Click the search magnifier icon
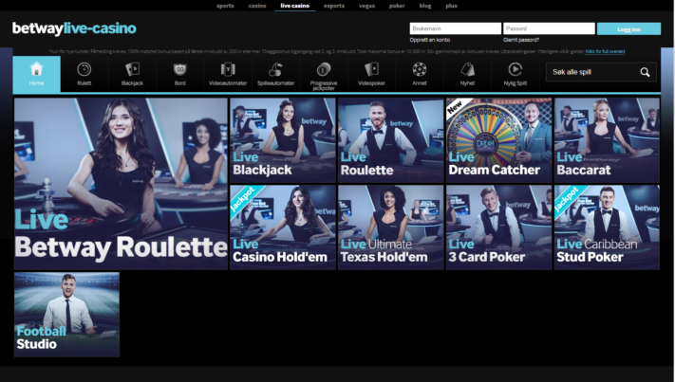The height and width of the screenshot is (382, 675). pyautogui.click(x=645, y=72)
